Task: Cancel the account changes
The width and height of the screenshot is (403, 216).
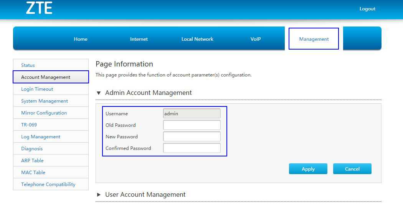Action: coord(352,169)
